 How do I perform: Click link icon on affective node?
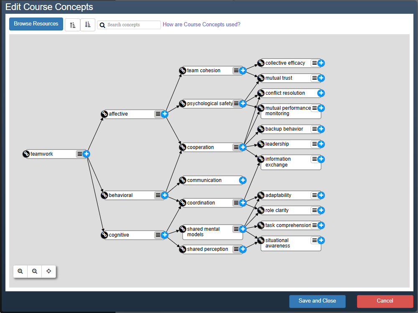[x=104, y=114]
